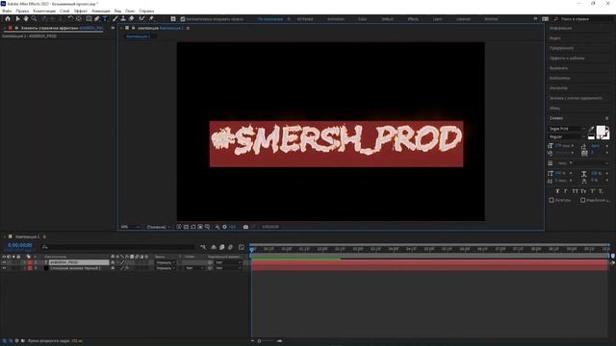This screenshot has width=616, height=346.
Task: Hide the black solid layer eye toggle
Action: pos(4,268)
